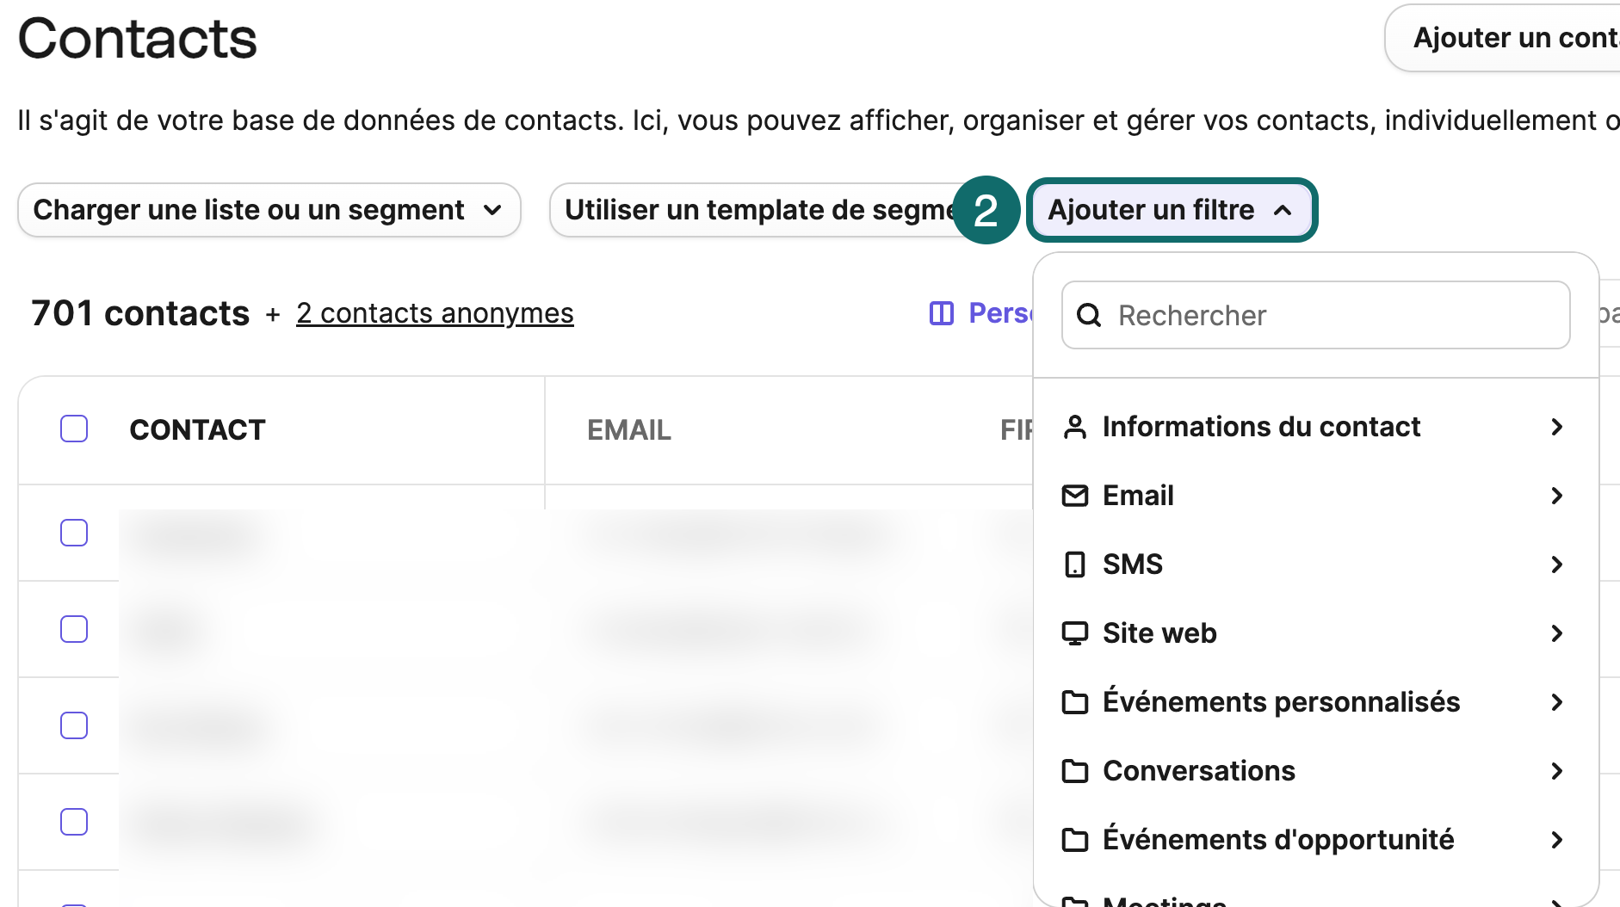Click folder icon beside Événements personnalisés
This screenshot has height=907, width=1620.
click(x=1074, y=702)
